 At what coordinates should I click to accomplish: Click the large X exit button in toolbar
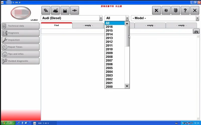[195, 10]
